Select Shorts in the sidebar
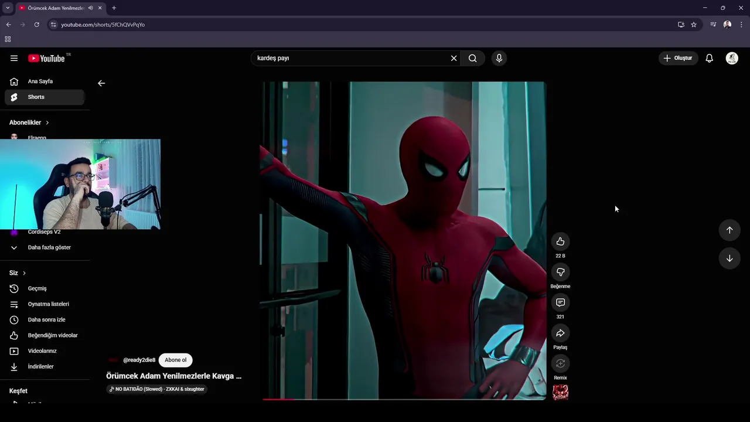The height and width of the screenshot is (422, 750). point(45,97)
